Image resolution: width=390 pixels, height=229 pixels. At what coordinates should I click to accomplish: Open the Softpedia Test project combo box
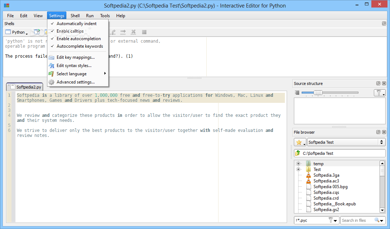pyautogui.click(x=346, y=142)
